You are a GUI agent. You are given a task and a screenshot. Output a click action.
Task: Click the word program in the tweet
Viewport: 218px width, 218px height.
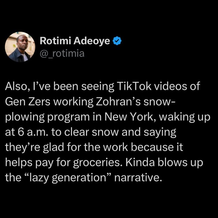tap(69, 117)
